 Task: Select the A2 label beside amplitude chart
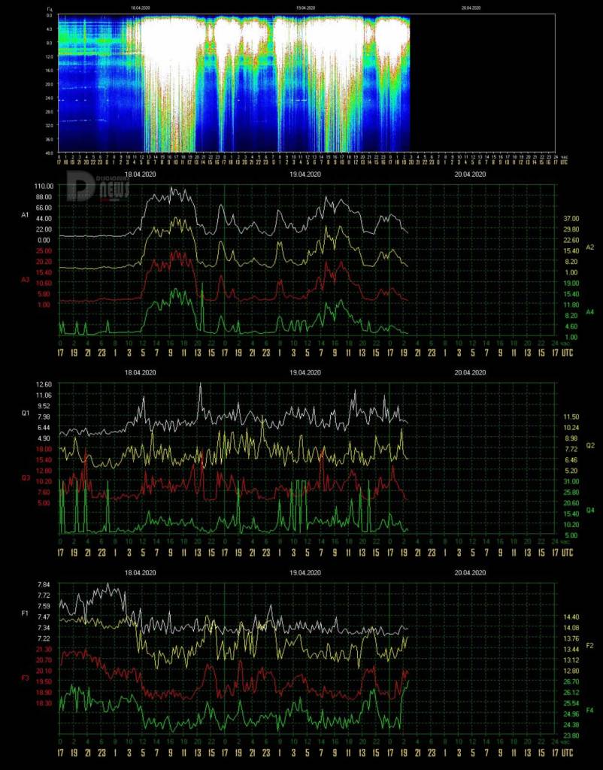tap(590, 247)
